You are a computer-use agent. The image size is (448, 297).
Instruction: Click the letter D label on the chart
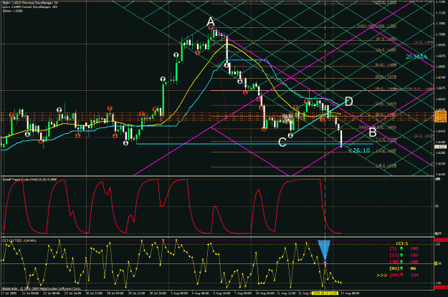click(349, 102)
